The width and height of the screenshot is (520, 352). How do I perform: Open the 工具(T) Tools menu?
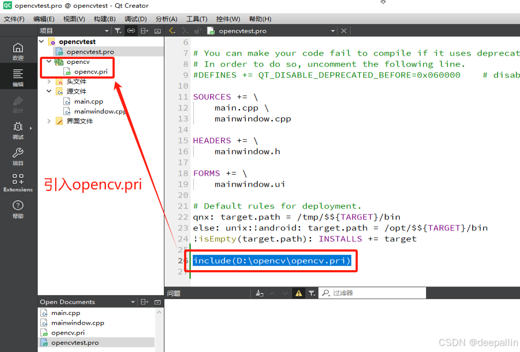(x=197, y=19)
